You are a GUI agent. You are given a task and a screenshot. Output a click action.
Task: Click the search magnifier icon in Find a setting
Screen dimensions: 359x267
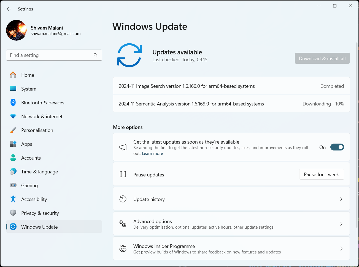point(95,55)
